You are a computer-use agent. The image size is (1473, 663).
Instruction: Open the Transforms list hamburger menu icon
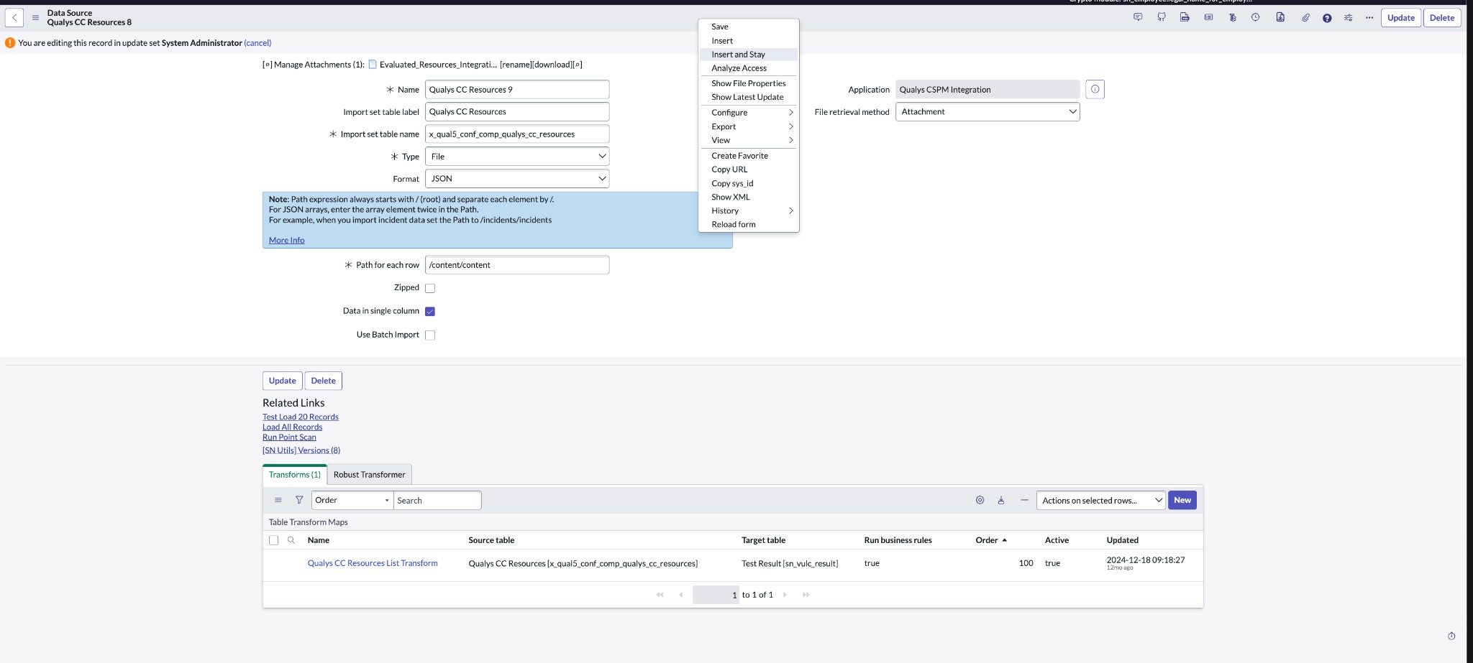278,500
